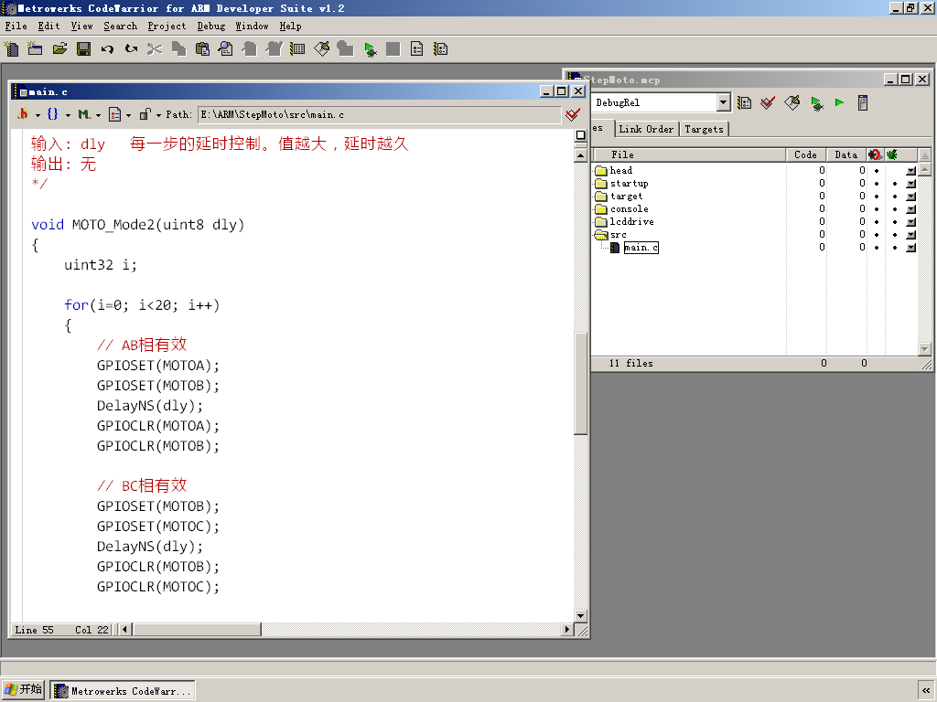Screen dimensions: 937x702
Task: Click the Save floppy disk icon
Action: pyautogui.click(x=83, y=49)
